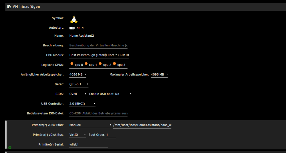This screenshot has width=286, height=153.
Task: Click the Gerät label
Action: coord(59,84)
